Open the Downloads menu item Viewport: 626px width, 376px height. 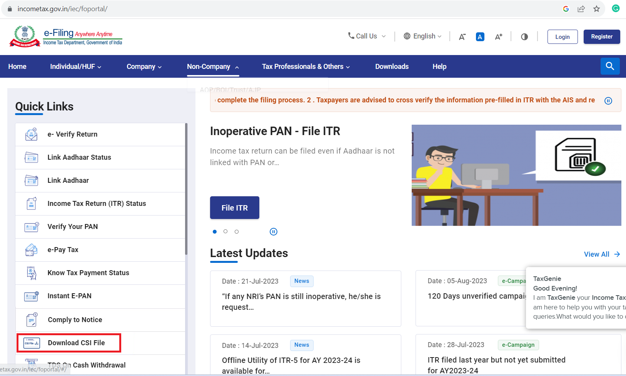pyautogui.click(x=392, y=67)
